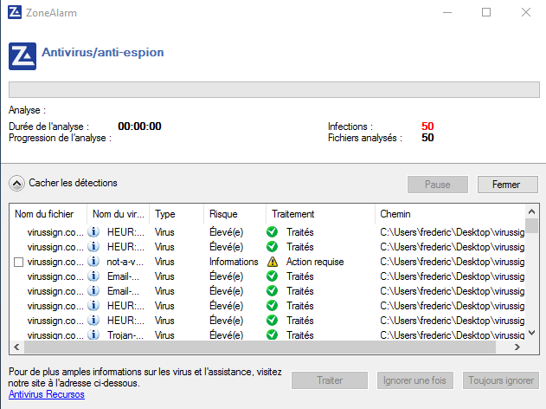The height and width of the screenshot is (409, 546).
Task: Click the yellow warning icon for Action requise
Action: tap(273, 262)
